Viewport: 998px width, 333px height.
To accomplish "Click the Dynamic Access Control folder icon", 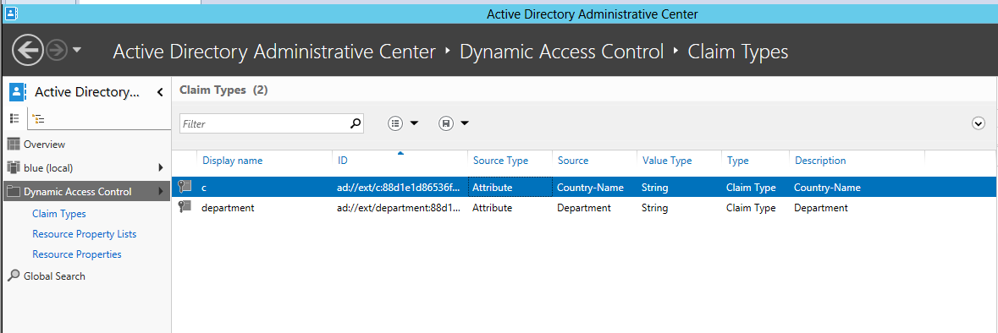I will [14, 191].
